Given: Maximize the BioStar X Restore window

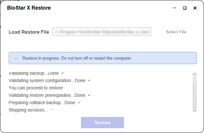Looking at the screenshot, I should coord(184,8).
